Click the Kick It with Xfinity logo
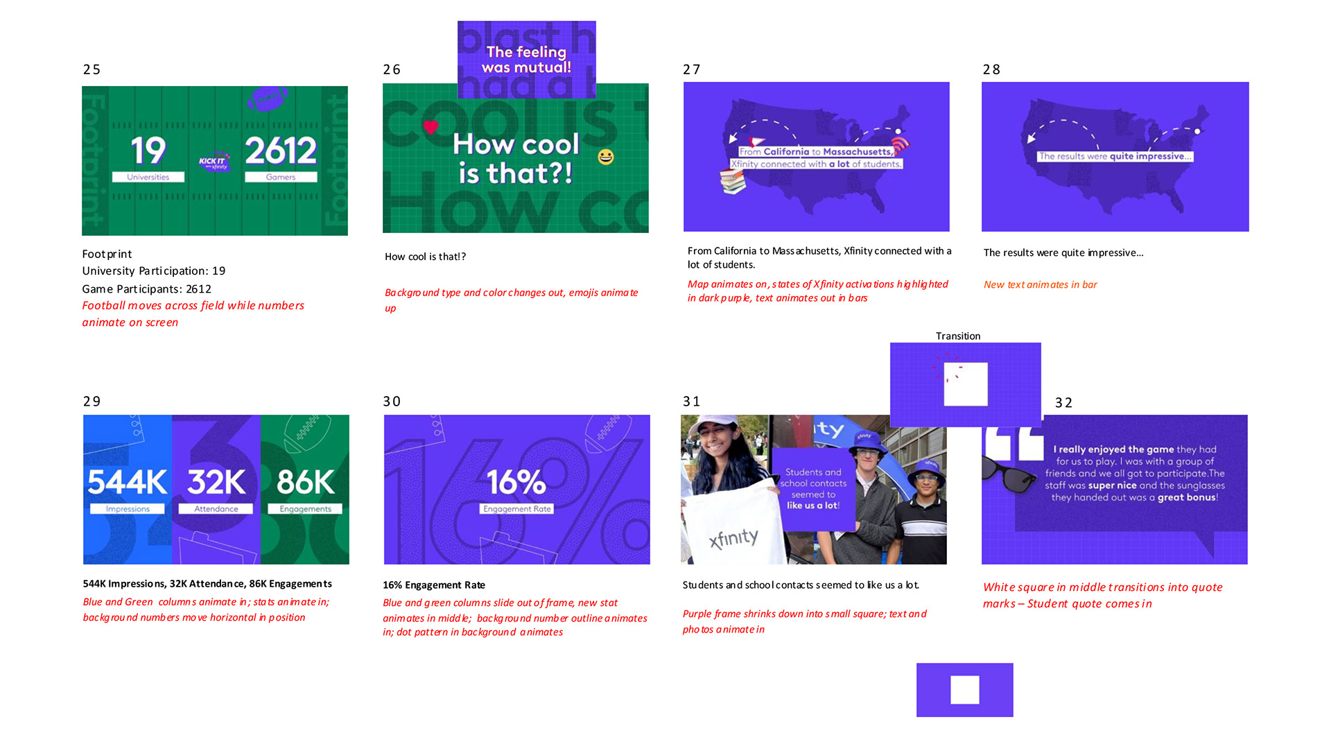Viewport: 1331px width, 749px height. pyautogui.click(x=214, y=162)
